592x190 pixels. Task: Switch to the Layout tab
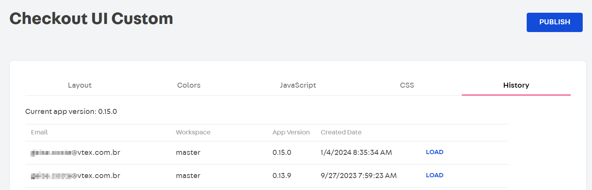coord(80,85)
